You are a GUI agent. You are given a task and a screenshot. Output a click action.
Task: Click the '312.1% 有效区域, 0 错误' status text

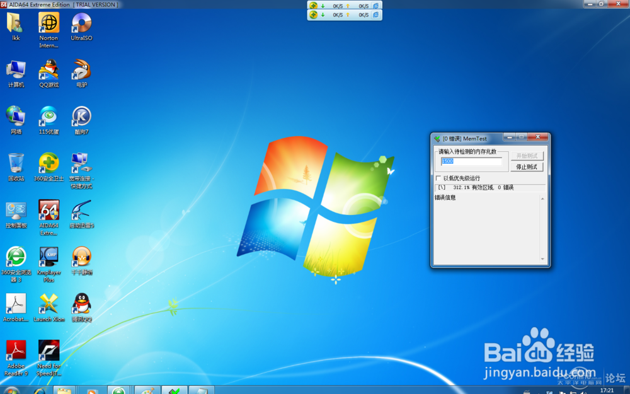483,187
